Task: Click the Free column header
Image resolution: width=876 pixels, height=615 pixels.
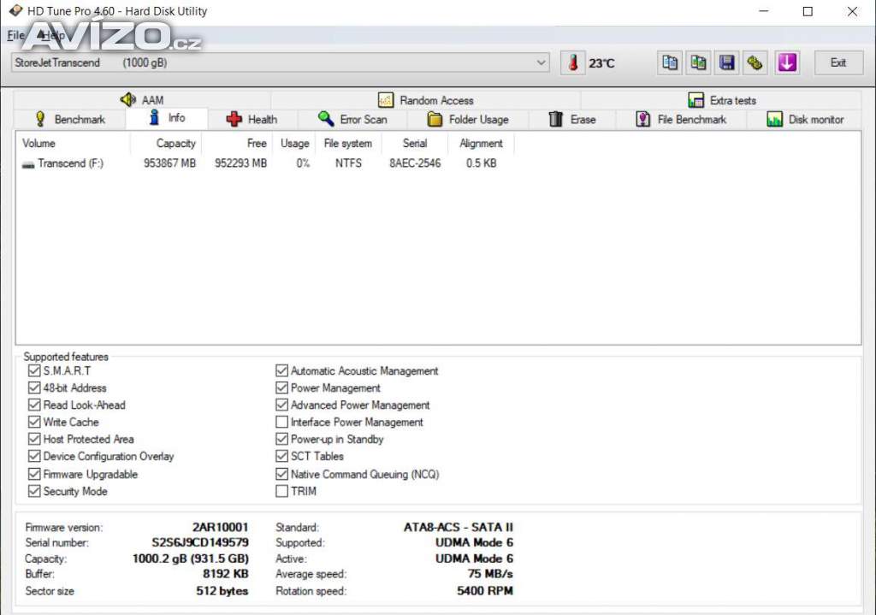Action: (x=237, y=144)
